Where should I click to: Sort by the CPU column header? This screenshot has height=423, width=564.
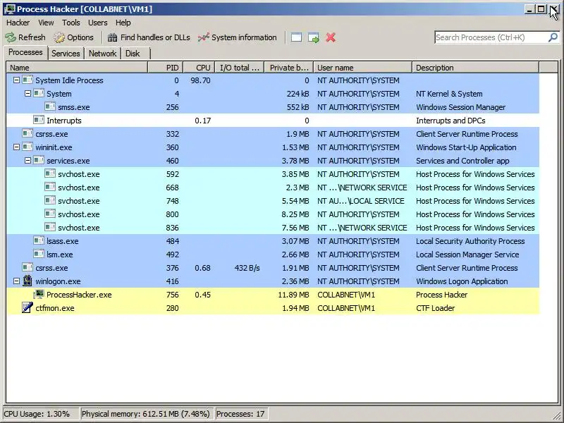click(x=200, y=67)
